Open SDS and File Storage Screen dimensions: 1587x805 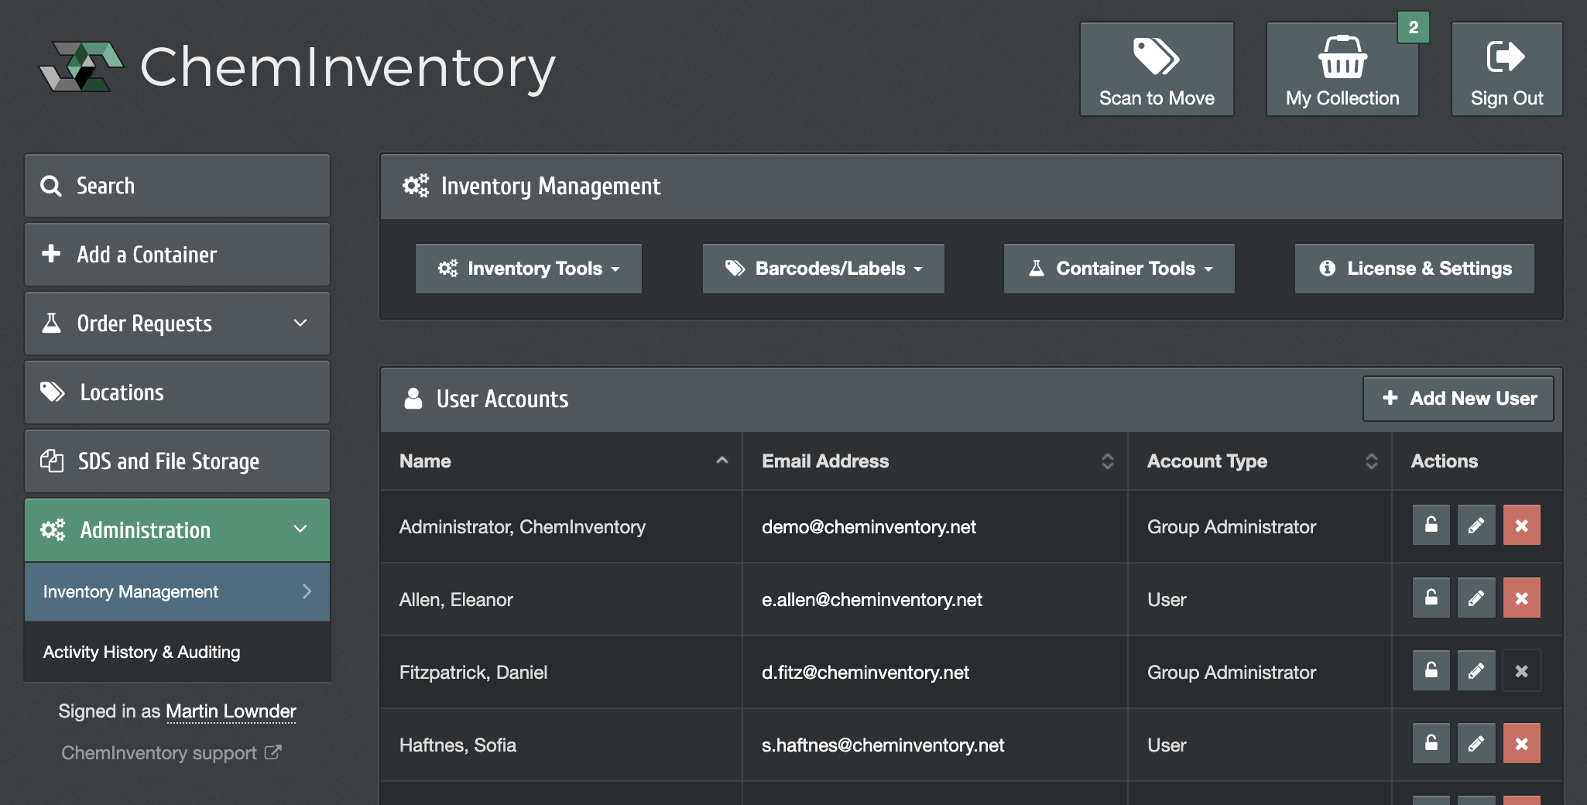point(177,461)
